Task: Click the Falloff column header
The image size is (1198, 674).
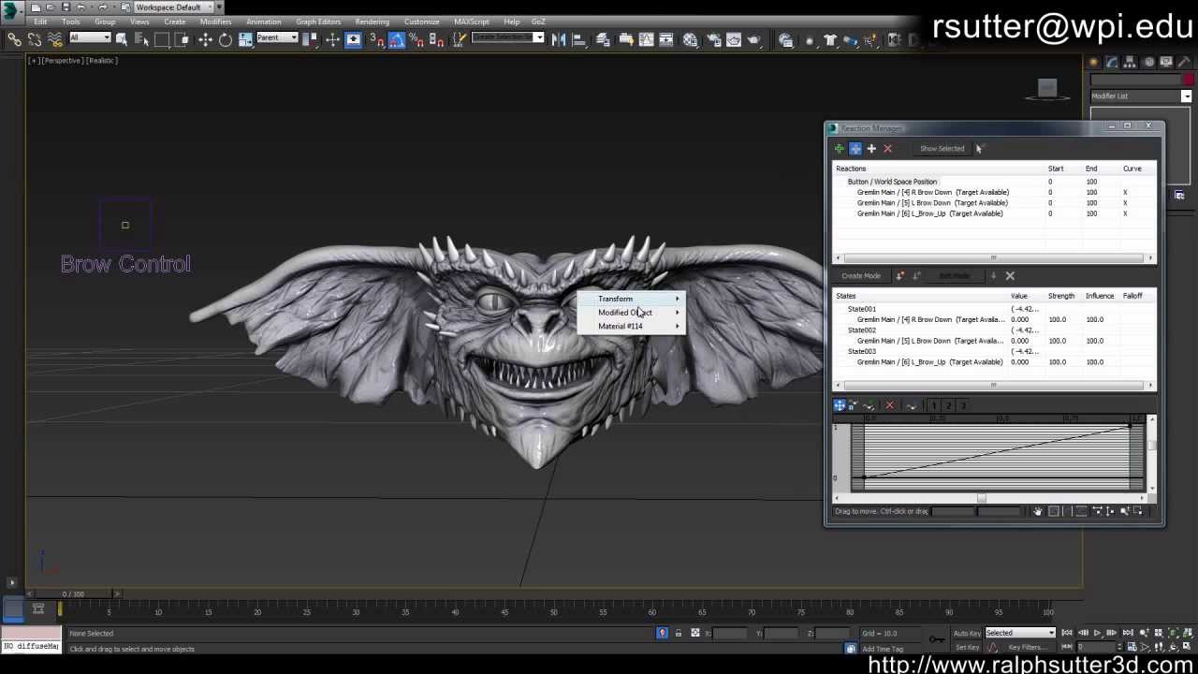Action: (1132, 296)
